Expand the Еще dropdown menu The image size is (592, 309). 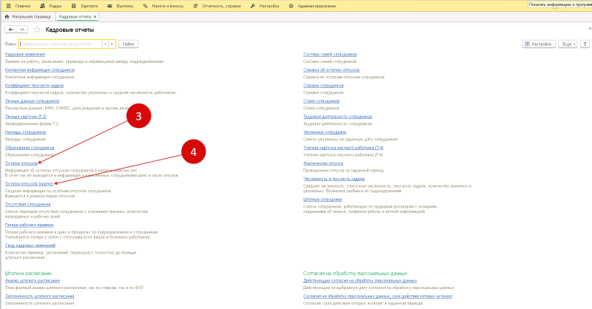[x=568, y=44]
